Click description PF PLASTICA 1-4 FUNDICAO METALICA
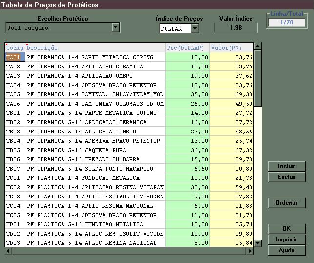Viewport: 314px width, 263px height. coord(95,178)
